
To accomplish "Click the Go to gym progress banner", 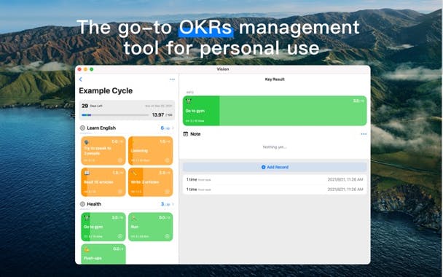I will point(275,111).
